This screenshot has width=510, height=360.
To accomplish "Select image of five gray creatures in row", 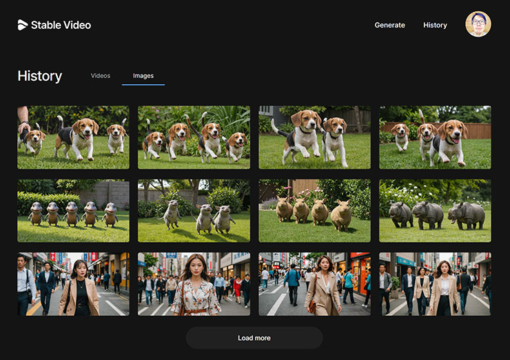I will point(73,211).
